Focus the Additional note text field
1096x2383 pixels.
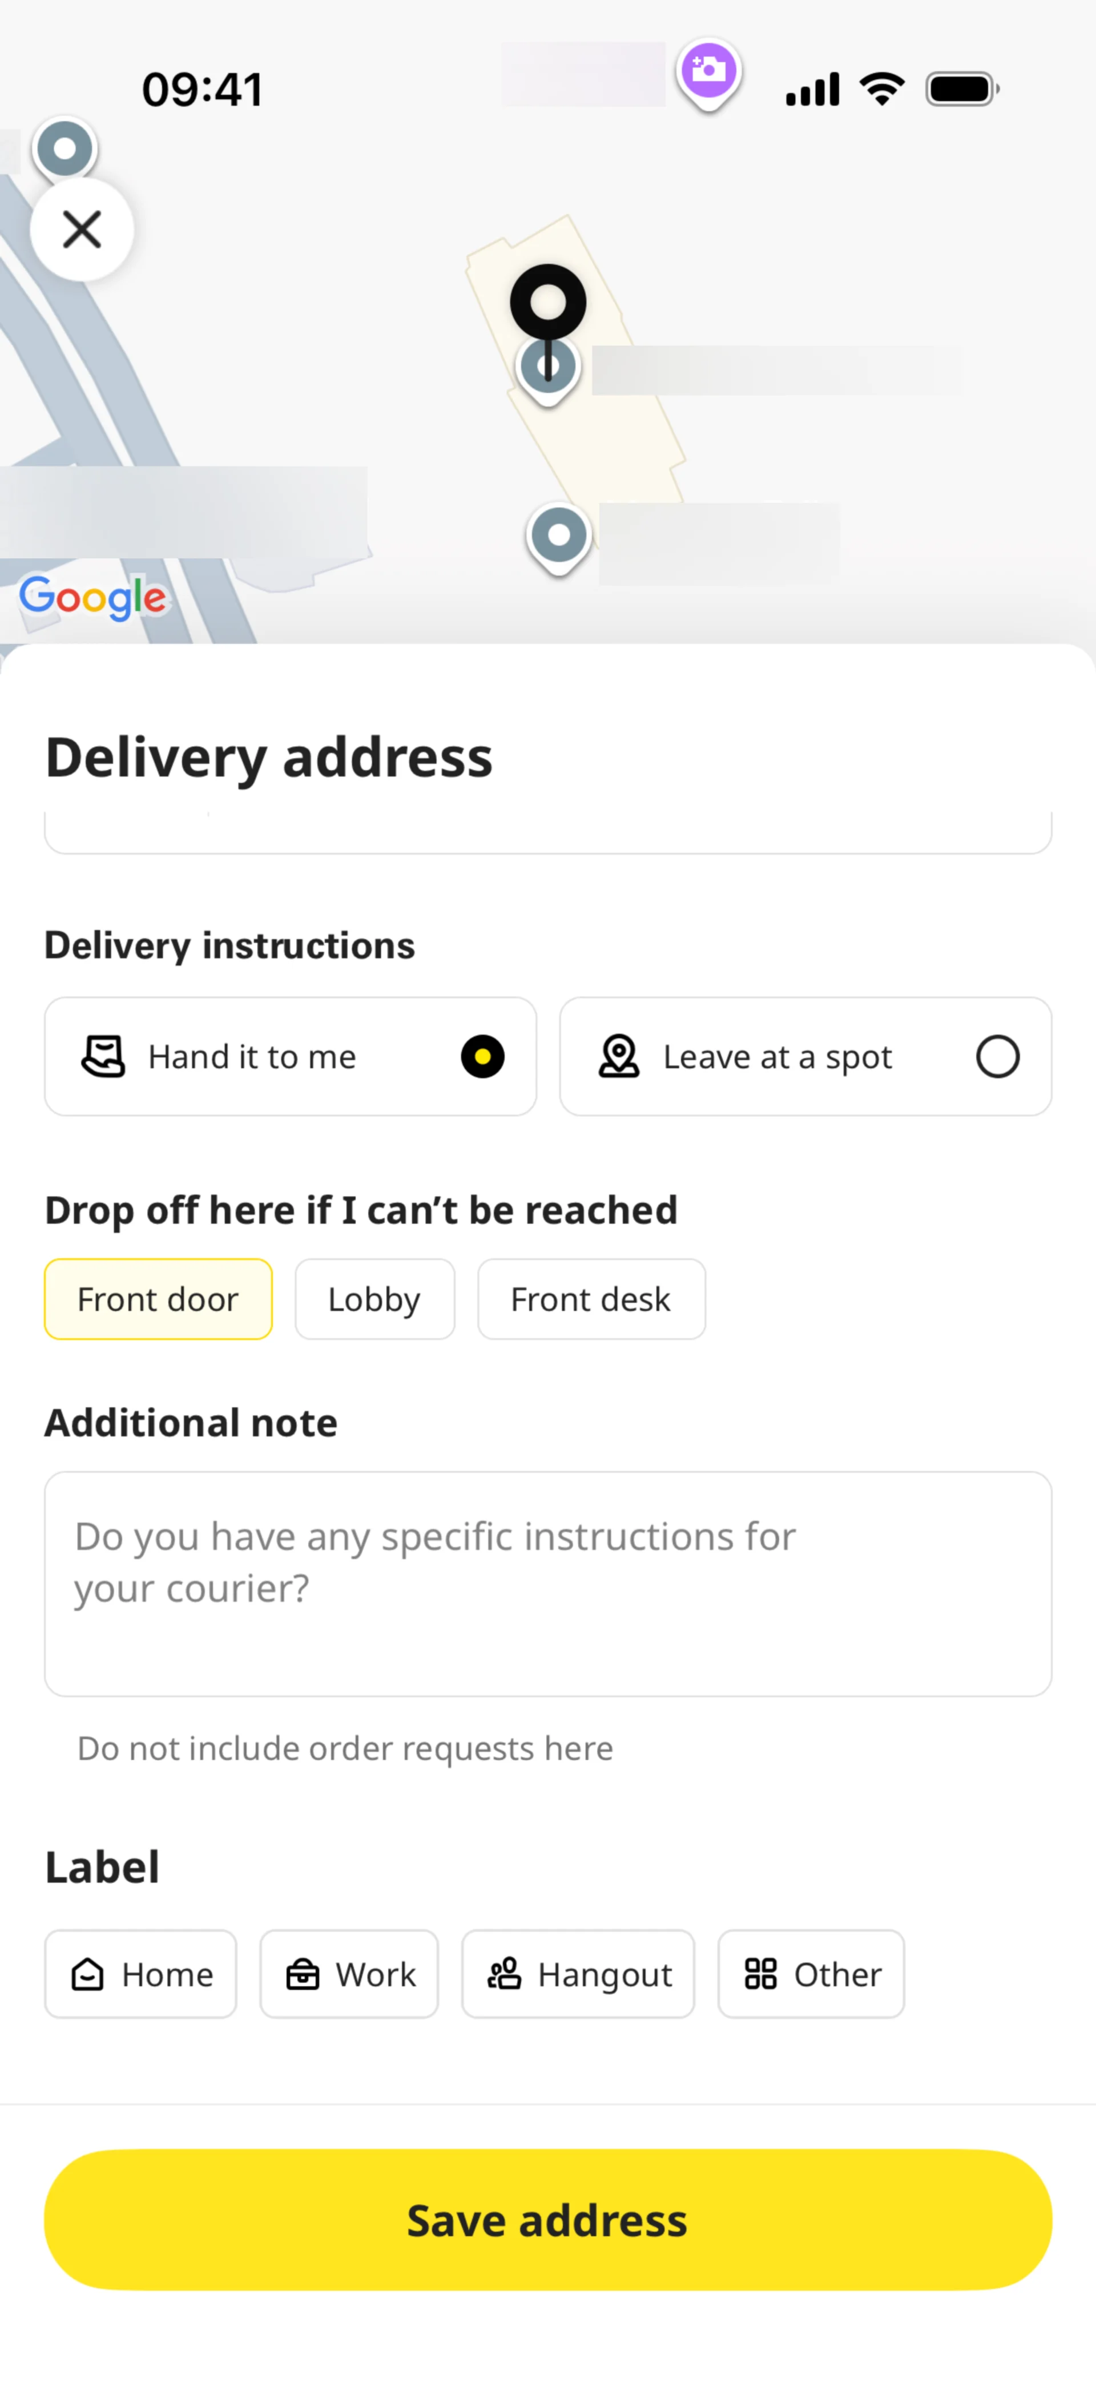(x=547, y=1584)
